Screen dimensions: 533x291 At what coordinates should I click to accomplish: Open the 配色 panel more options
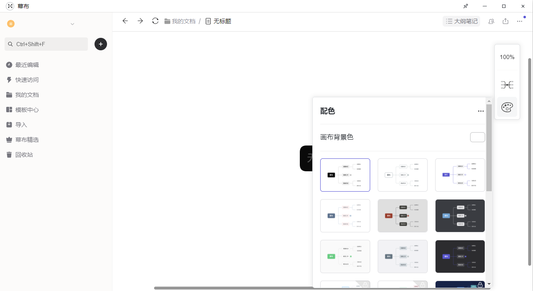[x=481, y=111]
